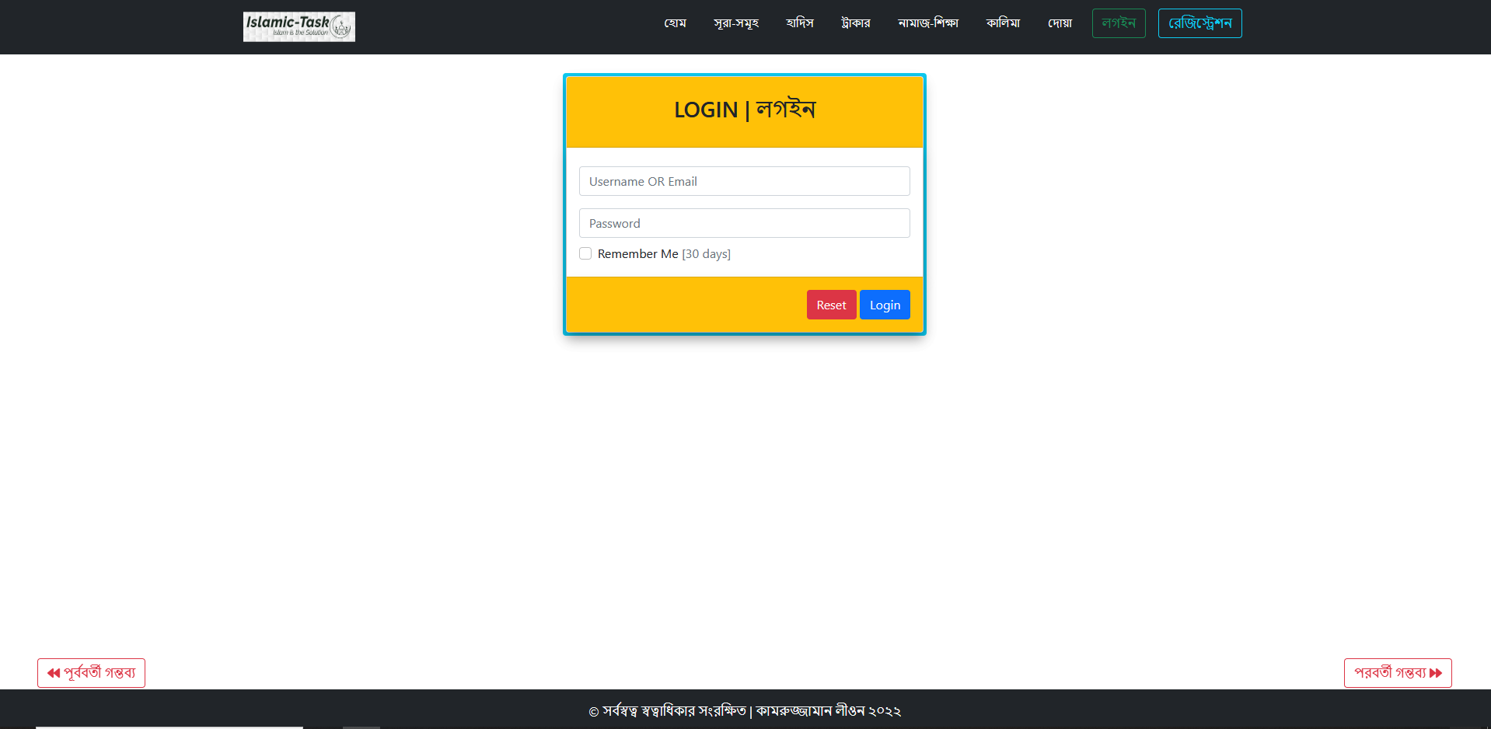1491x729 pixels.
Task: Open the নামাজ-শিক্ষা menu item
Action: [x=928, y=23]
